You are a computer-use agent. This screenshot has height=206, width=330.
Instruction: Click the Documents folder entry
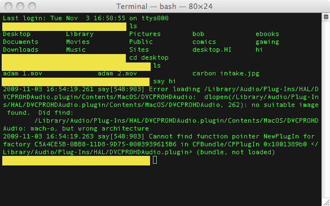(x=21, y=42)
